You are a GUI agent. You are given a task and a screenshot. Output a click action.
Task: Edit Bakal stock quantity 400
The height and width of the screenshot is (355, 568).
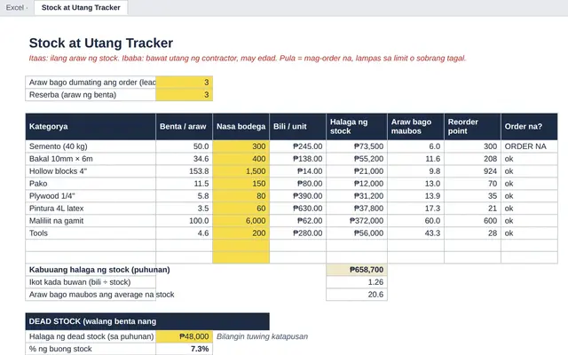241,159
